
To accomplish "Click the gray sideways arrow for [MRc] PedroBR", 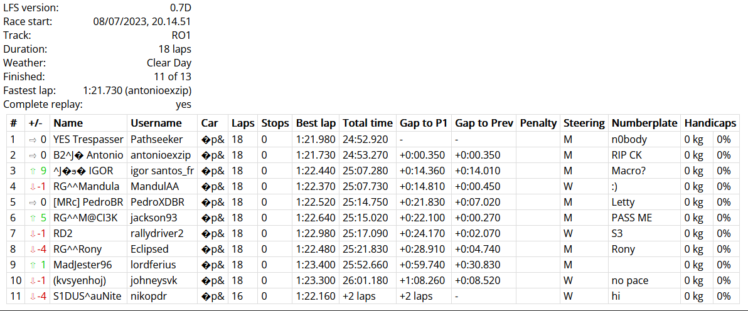I will pyautogui.click(x=33, y=202).
